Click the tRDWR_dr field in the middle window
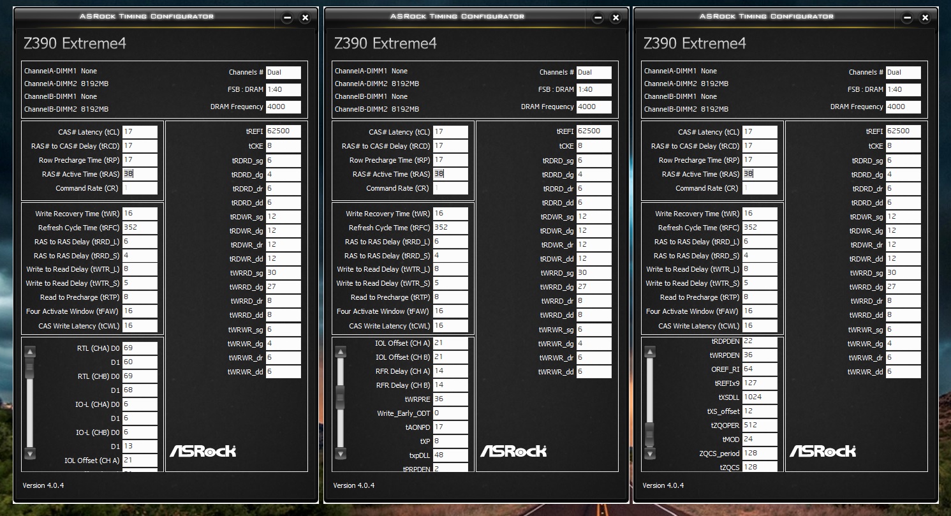This screenshot has height=516, width=951. (x=594, y=245)
